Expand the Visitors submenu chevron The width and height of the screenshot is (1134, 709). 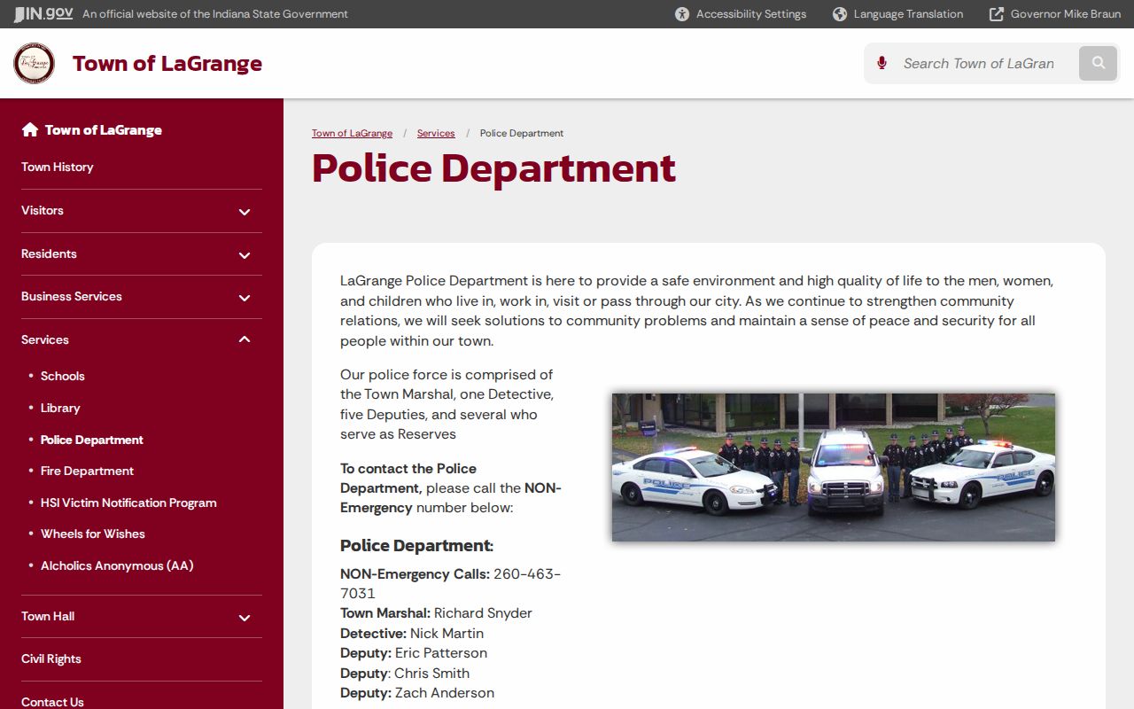pyautogui.click(x=245, y=212)
